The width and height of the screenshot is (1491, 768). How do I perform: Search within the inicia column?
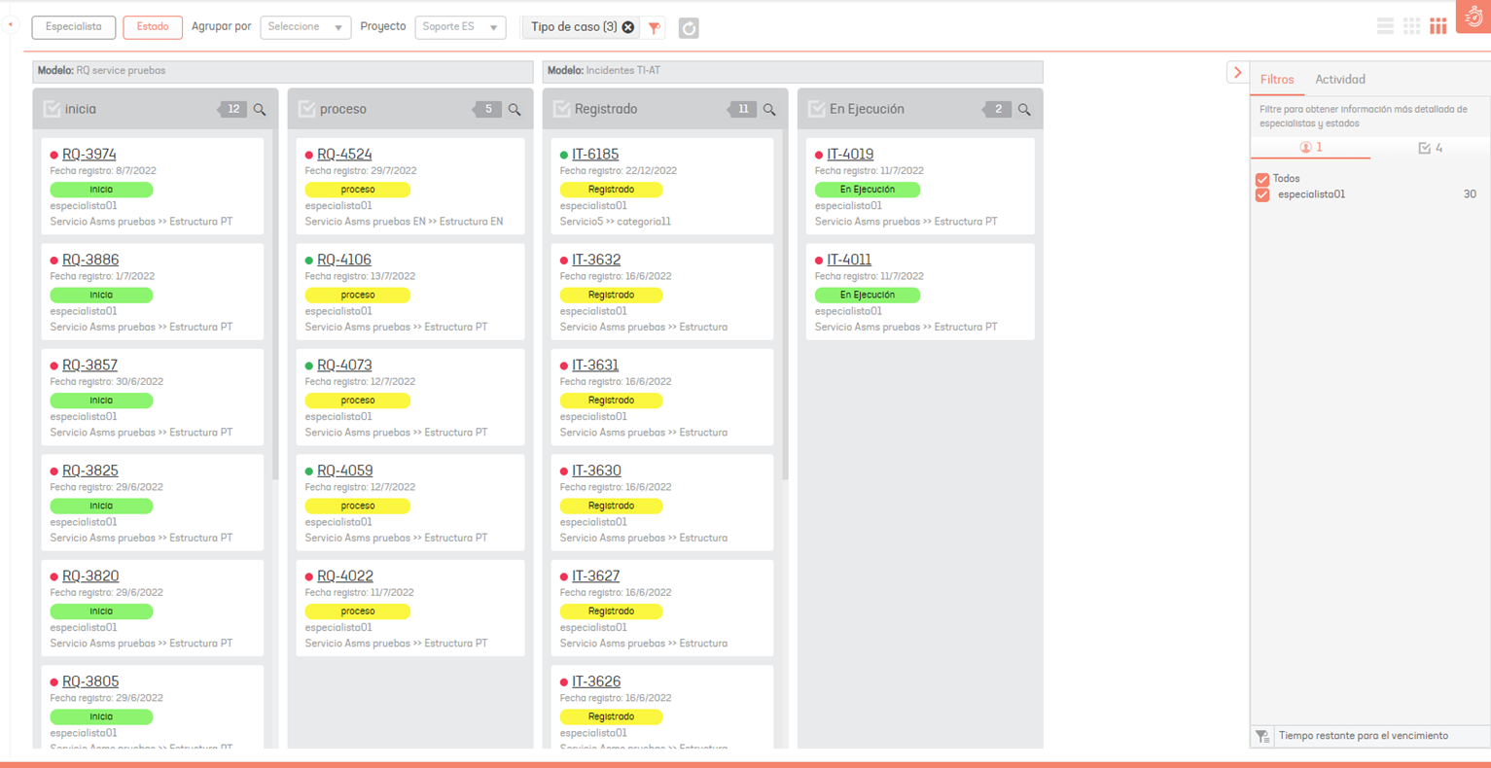point(260,110)
